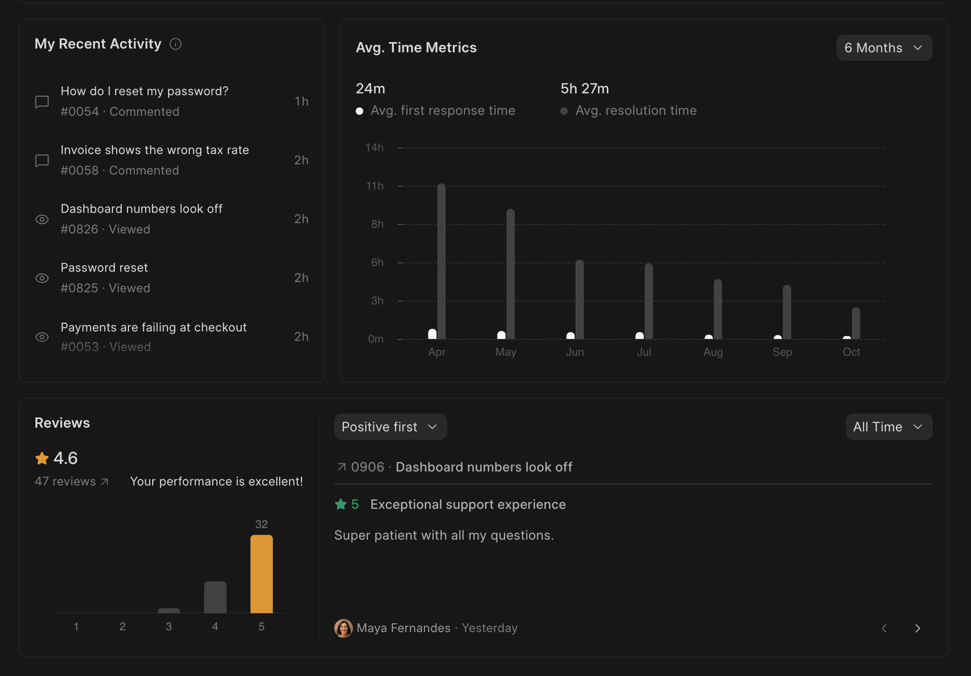Click eye icon for Payments failing at checkout
Screen dimensions: 971x676
(x=42, y=337)
